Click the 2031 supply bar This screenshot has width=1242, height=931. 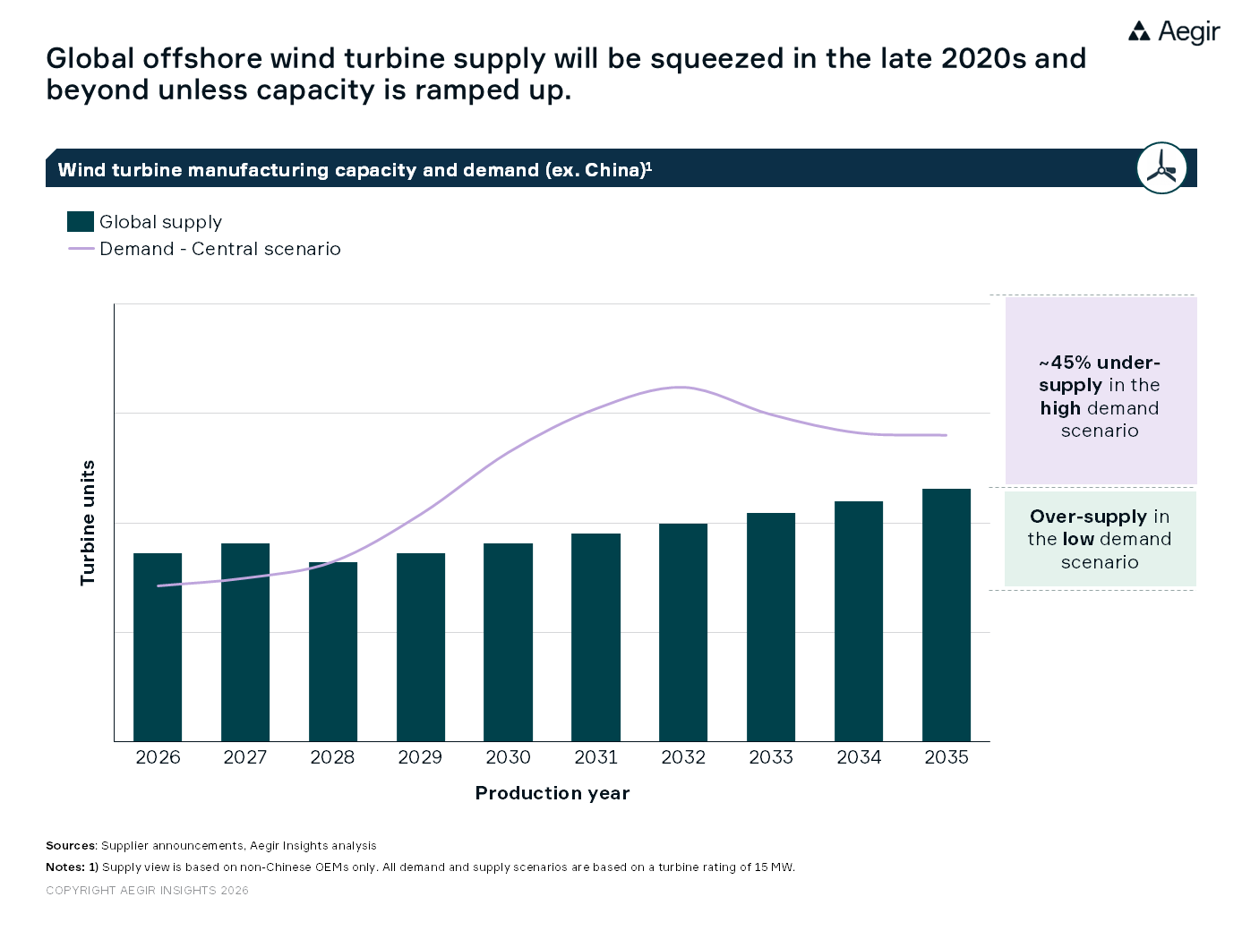coord(595,637)
